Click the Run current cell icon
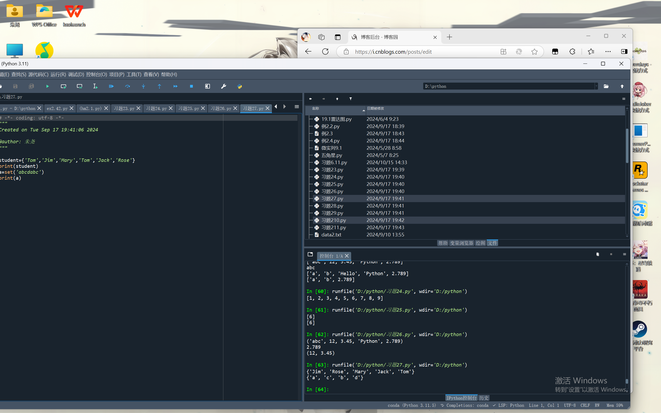661x413 pixels. [x=63, y=86]
